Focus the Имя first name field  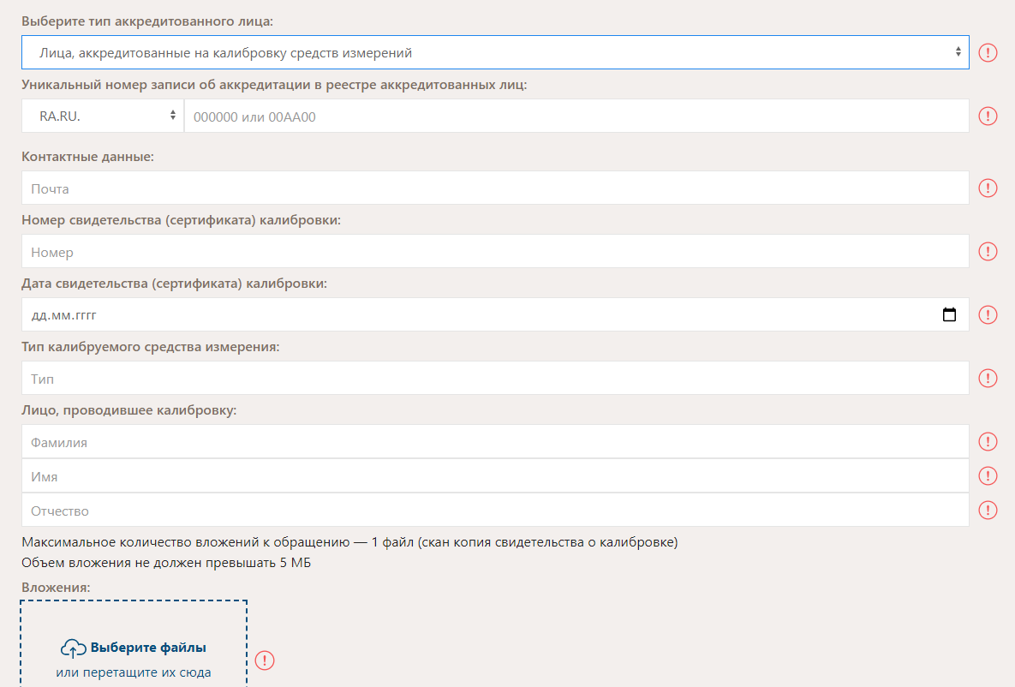tap(494, 476)
